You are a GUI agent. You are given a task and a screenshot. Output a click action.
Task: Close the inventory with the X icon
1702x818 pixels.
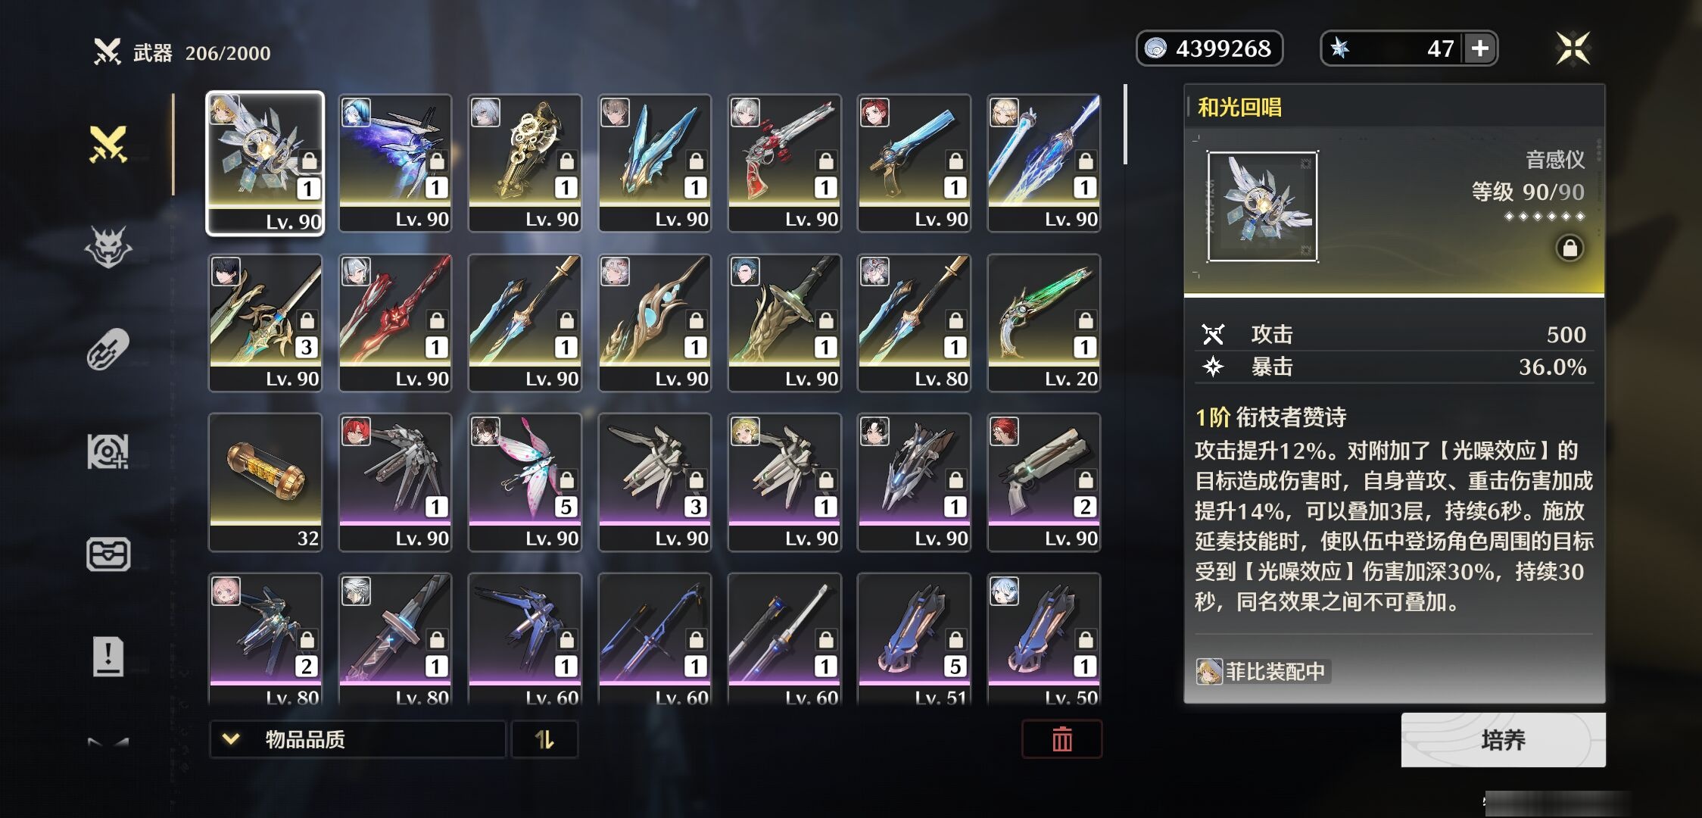click(1573, 48)
